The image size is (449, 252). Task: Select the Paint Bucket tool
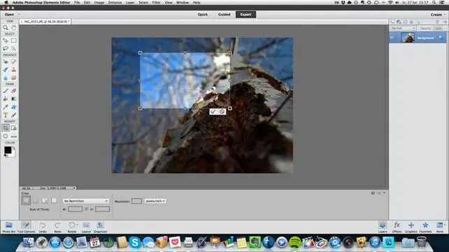[x=6, y=99]
